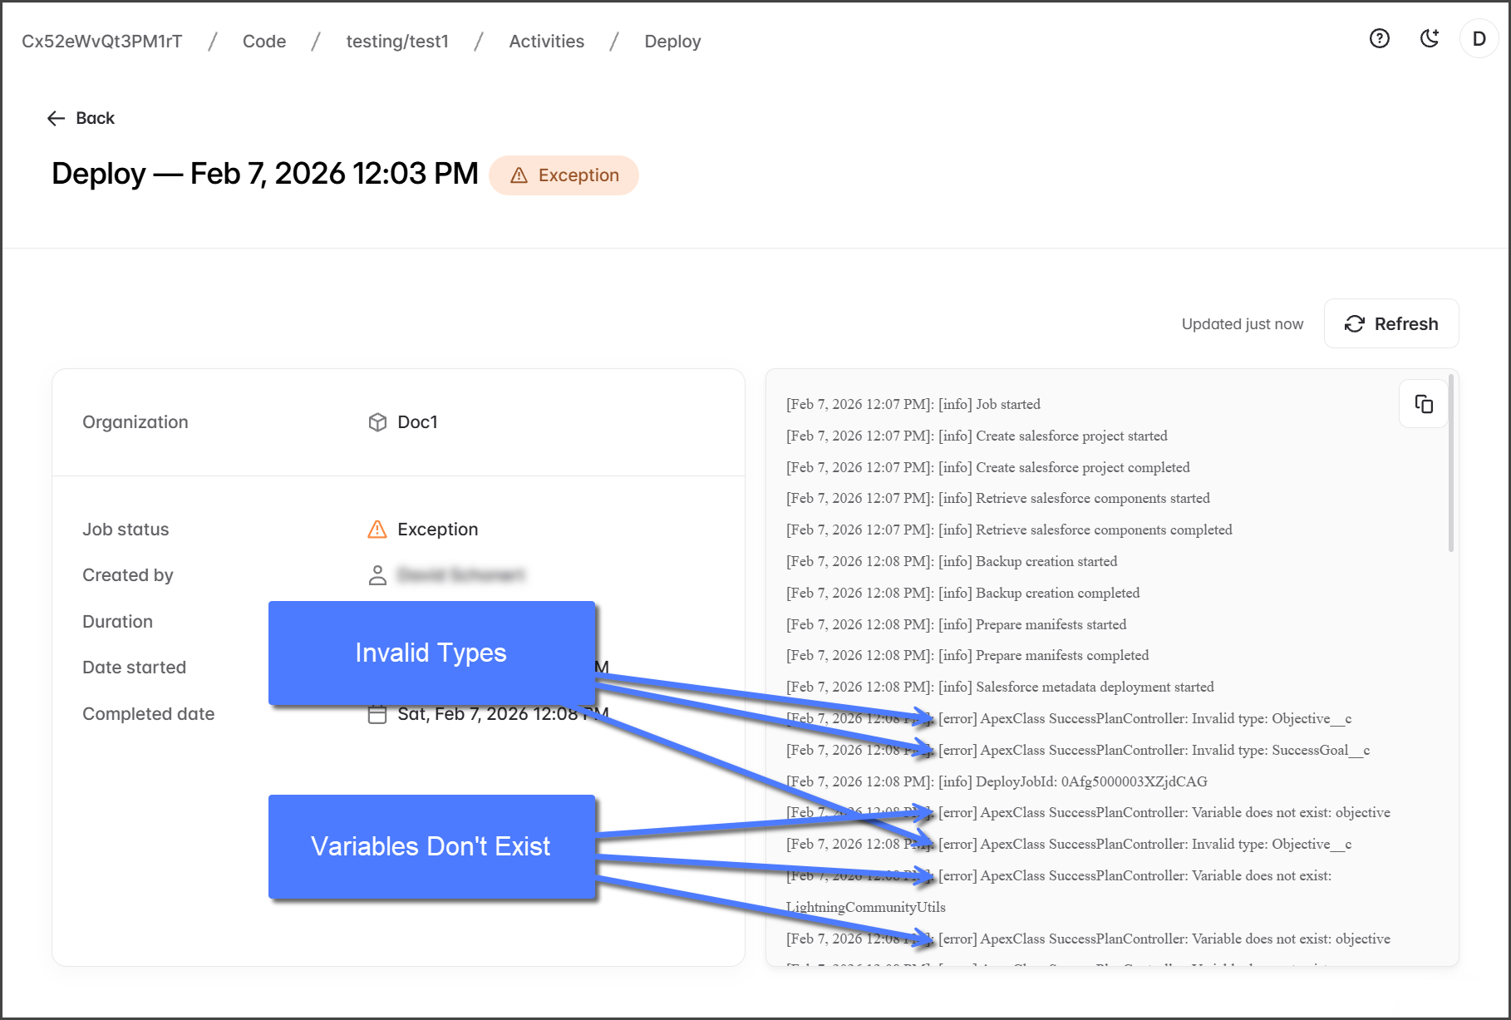This screenshot has height=1020, width=1511.
Task: Open Activities breadcrumb link
Action: coord(546,42)
